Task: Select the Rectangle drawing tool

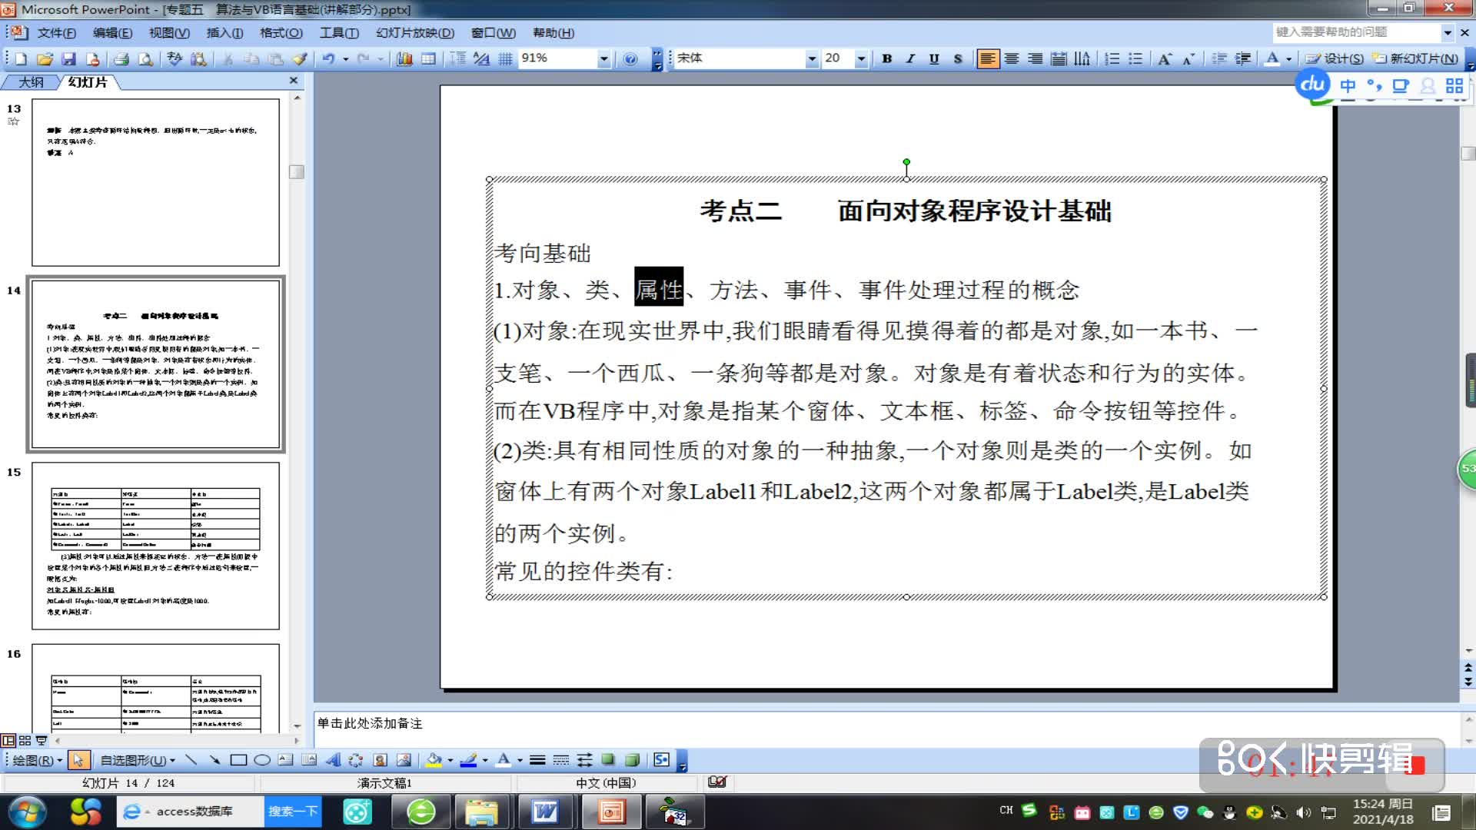Action: point(238,761)
